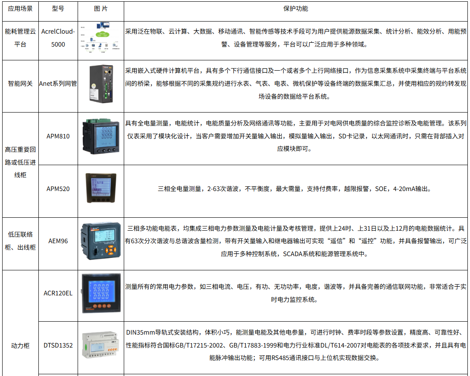This screenshot has width=470, height=376.
Task: Select the ACR120EL model name
Action: (x=58, y=293)
